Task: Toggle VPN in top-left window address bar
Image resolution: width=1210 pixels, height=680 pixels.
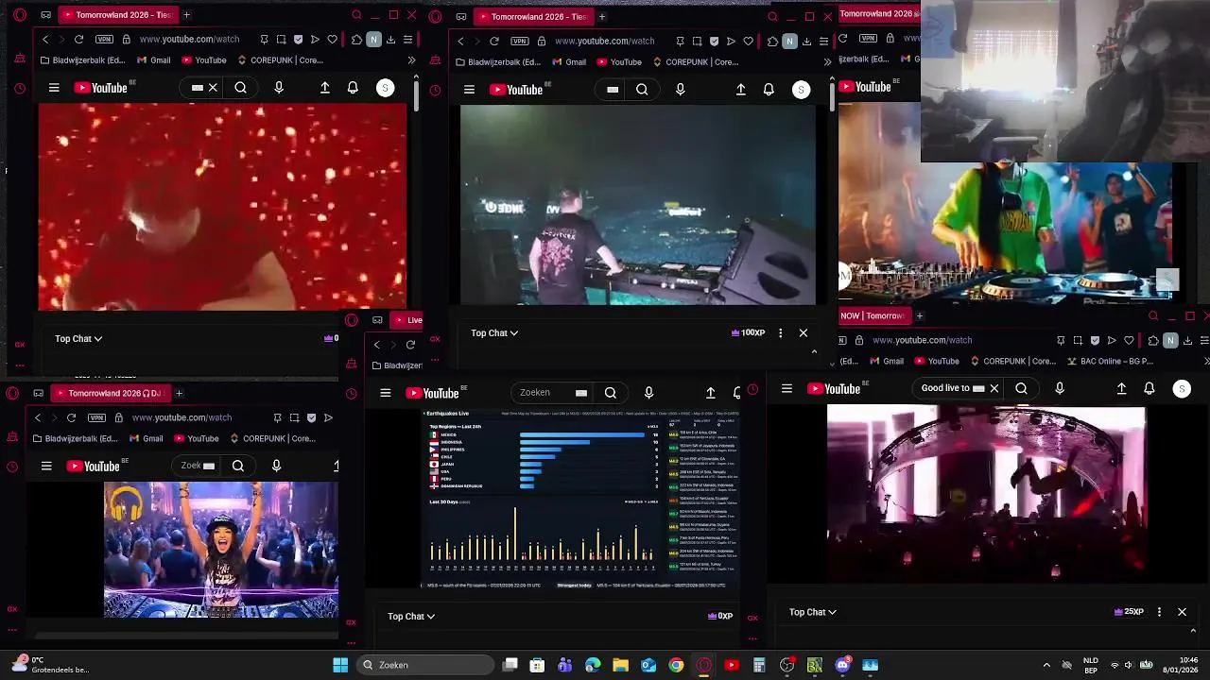Action: click(x=104, y=40)
